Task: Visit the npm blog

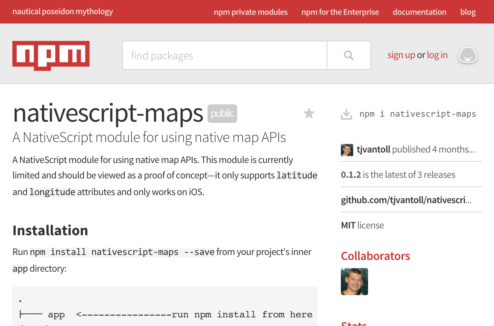Action: (468, 12)
